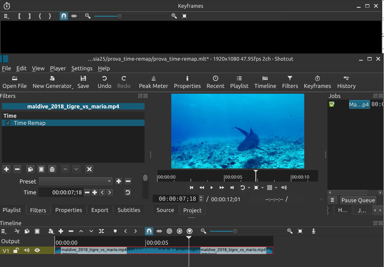Open the Keyframes panel hamburger menu
Viewport: 384px width, 267px height.
click(x=6, y=16)
